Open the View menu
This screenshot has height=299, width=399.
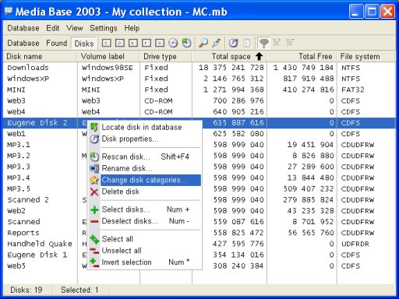tap(75, 28)
